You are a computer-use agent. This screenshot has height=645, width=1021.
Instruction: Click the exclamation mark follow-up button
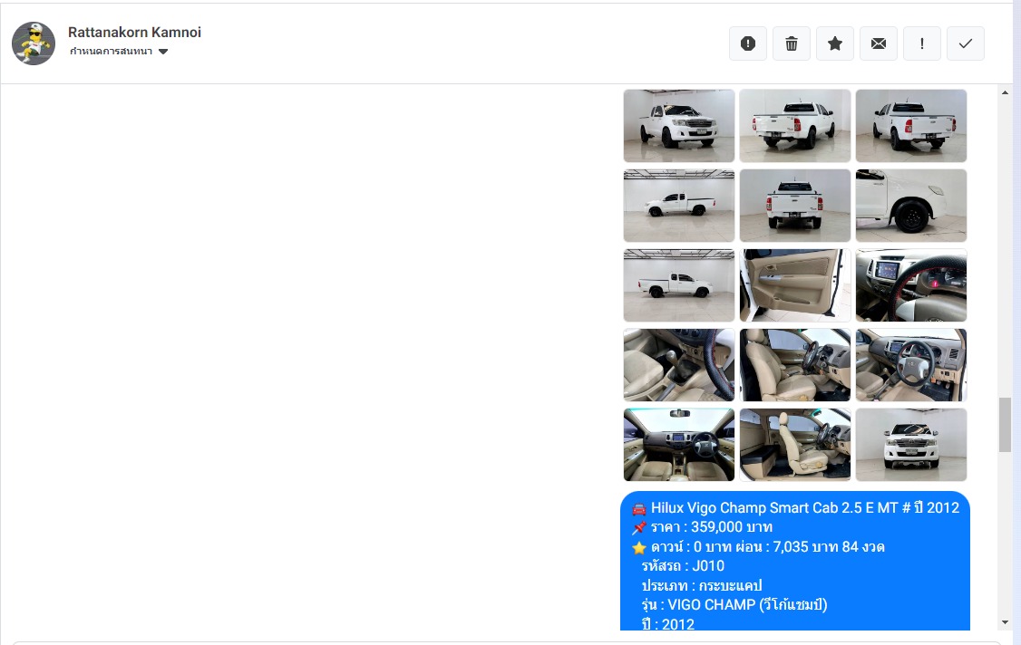coord(922,43)
